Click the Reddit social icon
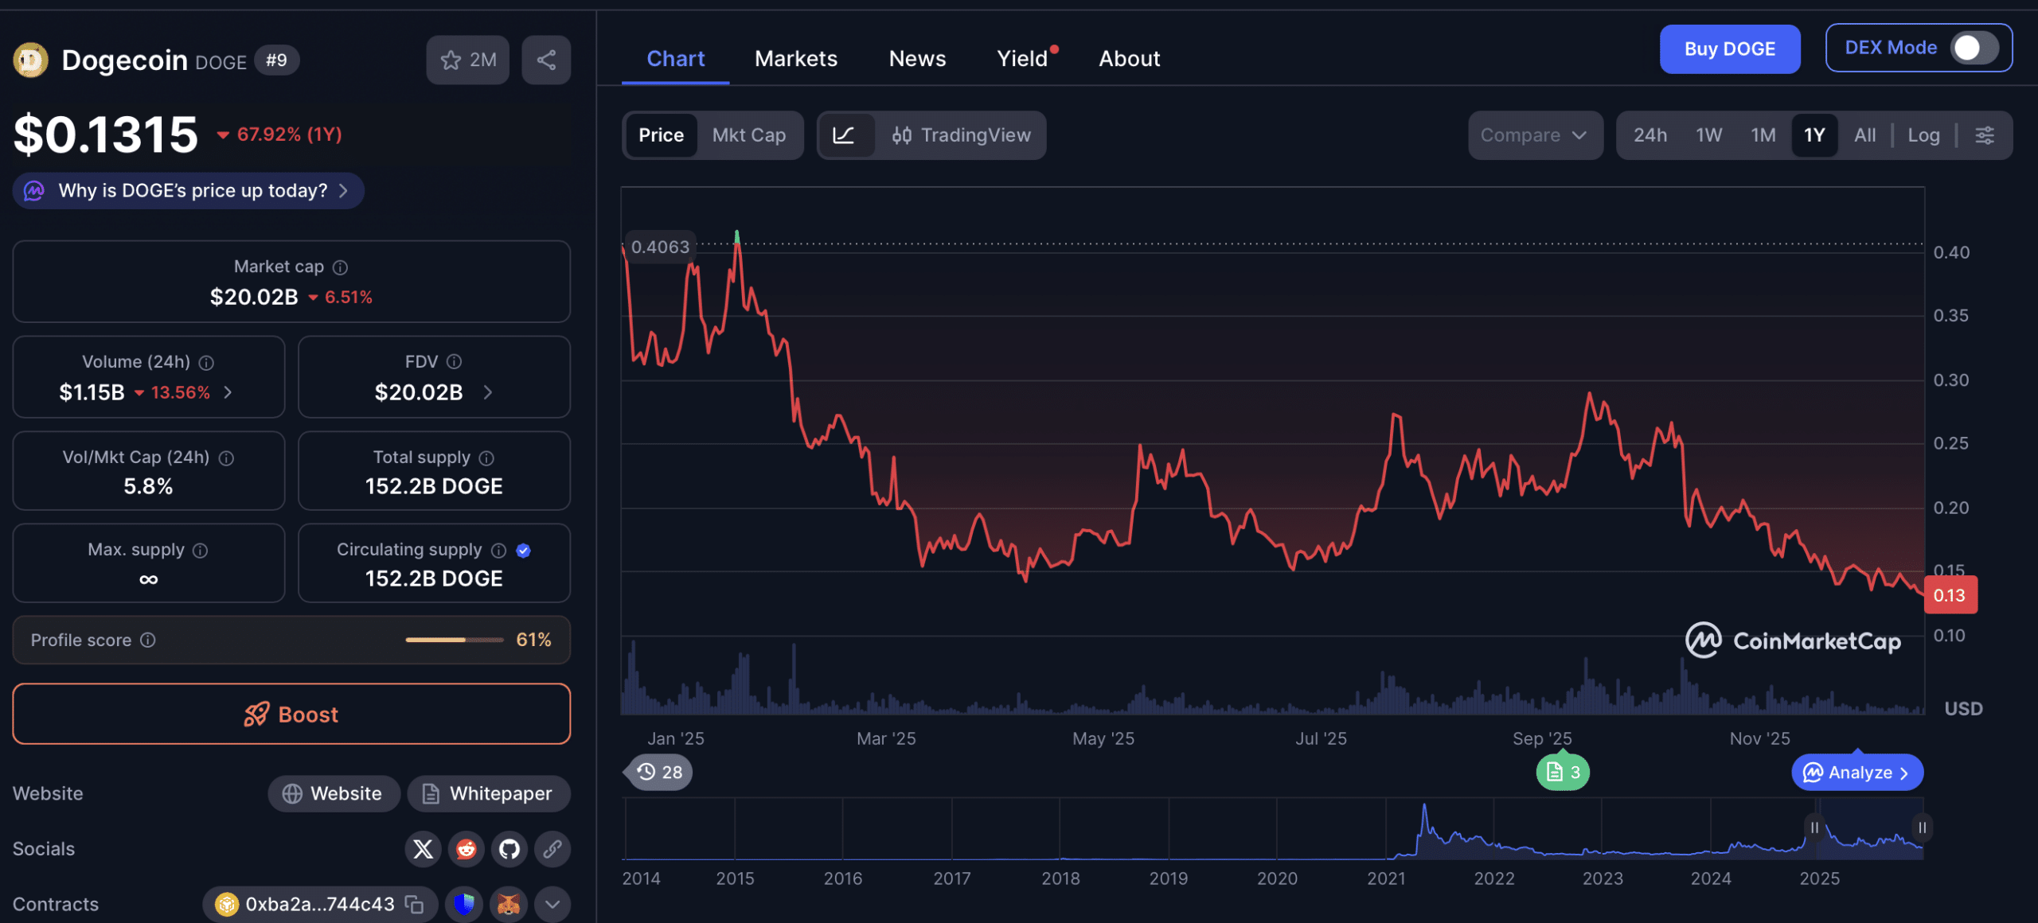This screenshot has width=2038, height=923. [466, 849]
